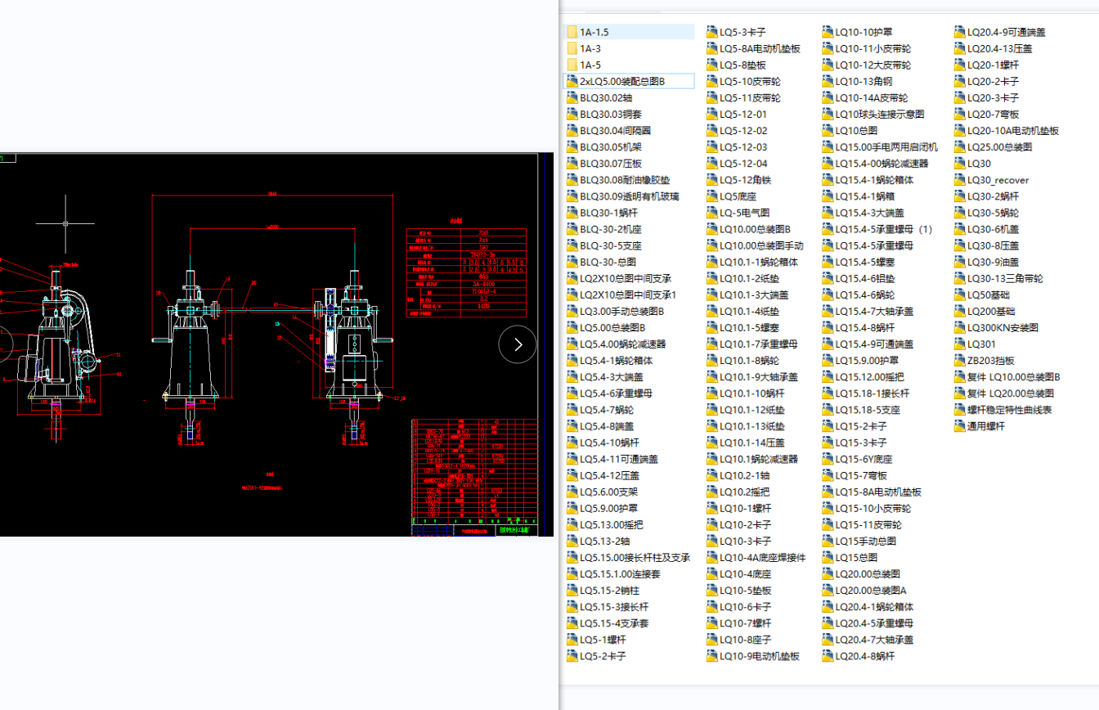
Task: Click the file icon of LQ5底座
Action: [712, 196]
